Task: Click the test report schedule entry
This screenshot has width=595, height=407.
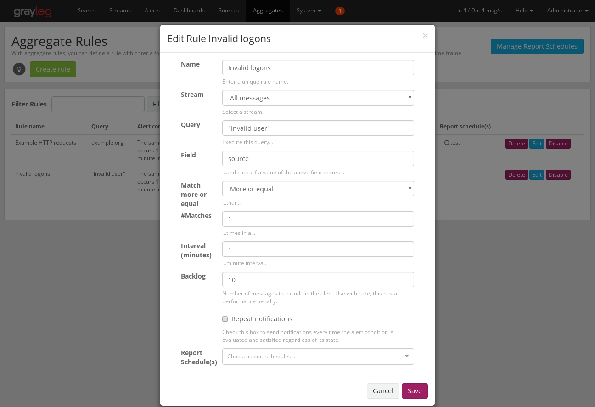Action: tap(452, 143)
